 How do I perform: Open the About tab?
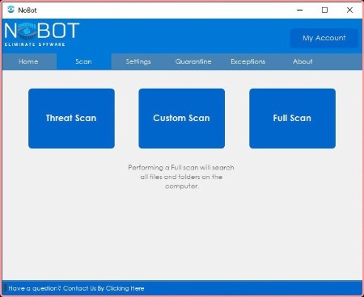tap(303, 61)
